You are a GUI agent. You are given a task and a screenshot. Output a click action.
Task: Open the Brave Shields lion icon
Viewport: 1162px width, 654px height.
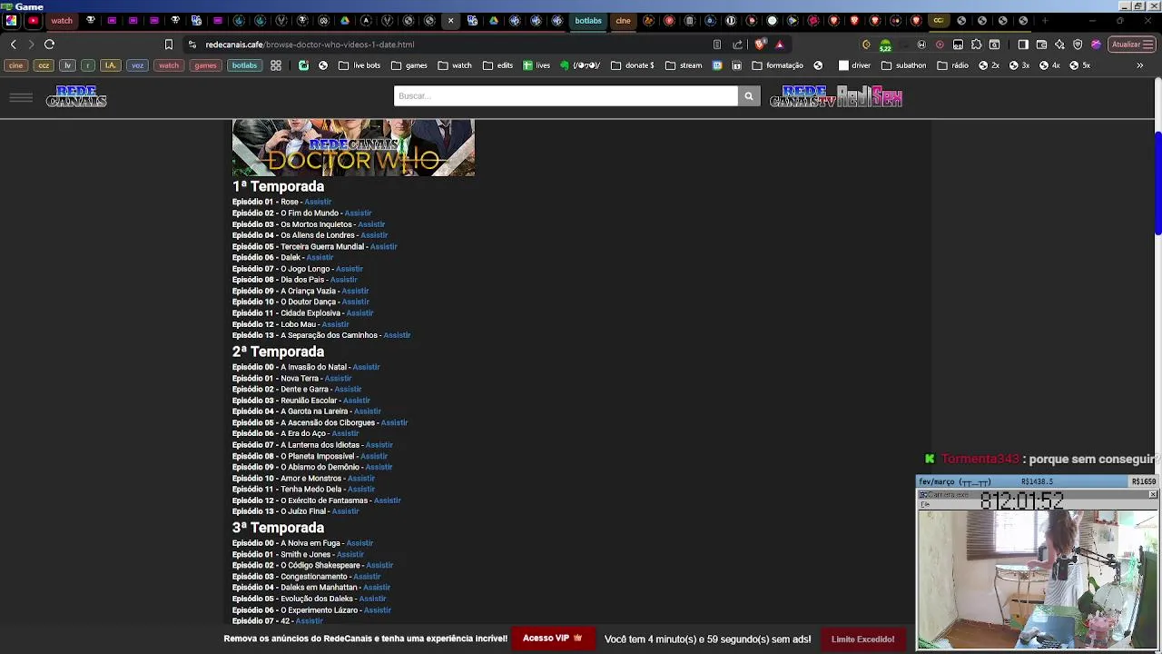(x=760, y=45)
